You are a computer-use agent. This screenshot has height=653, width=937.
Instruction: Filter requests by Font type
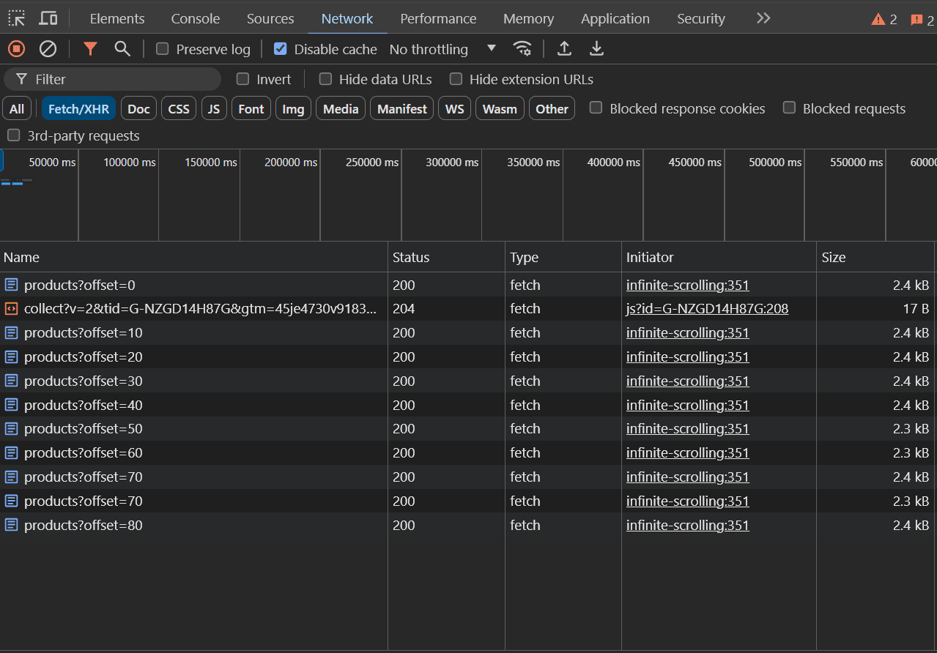pyautogui.click(x=251, y=109)
